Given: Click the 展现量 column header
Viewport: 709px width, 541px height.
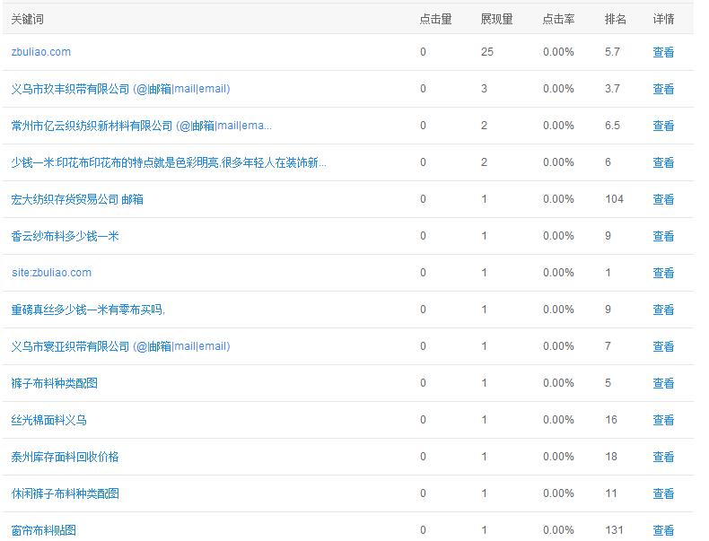Looking at the screenshot, I should 496,19.
